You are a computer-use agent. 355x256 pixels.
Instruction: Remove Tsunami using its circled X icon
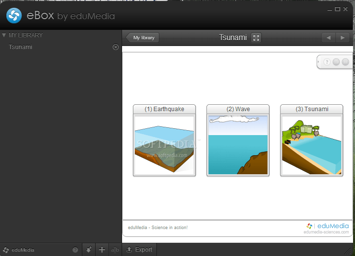[x=115, y=47]
